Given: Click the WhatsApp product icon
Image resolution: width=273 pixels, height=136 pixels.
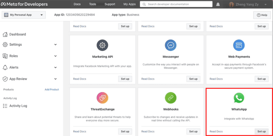Looking at the screenshot, I should 239,98.
